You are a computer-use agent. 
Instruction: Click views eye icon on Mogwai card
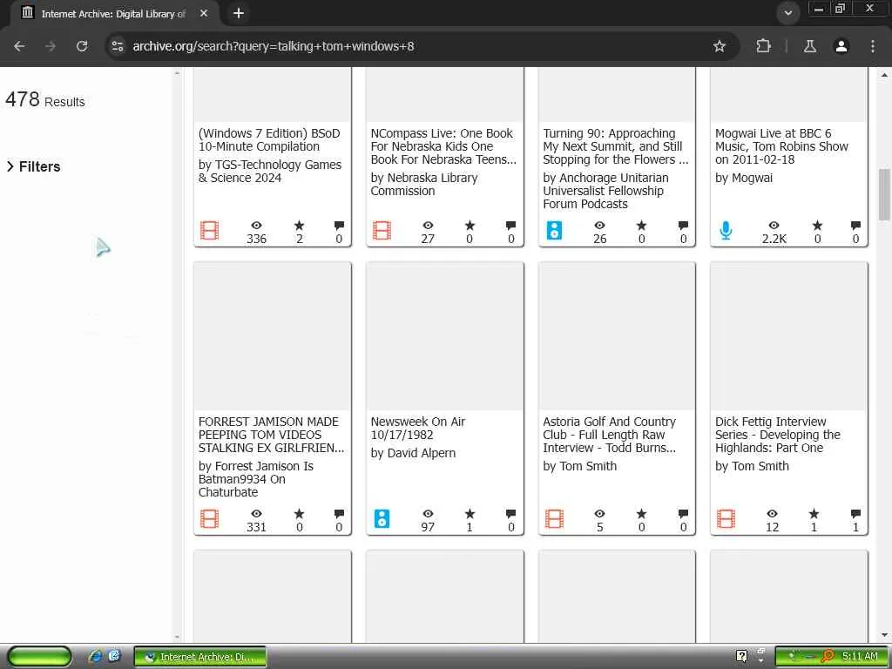[x=774, y=226]
